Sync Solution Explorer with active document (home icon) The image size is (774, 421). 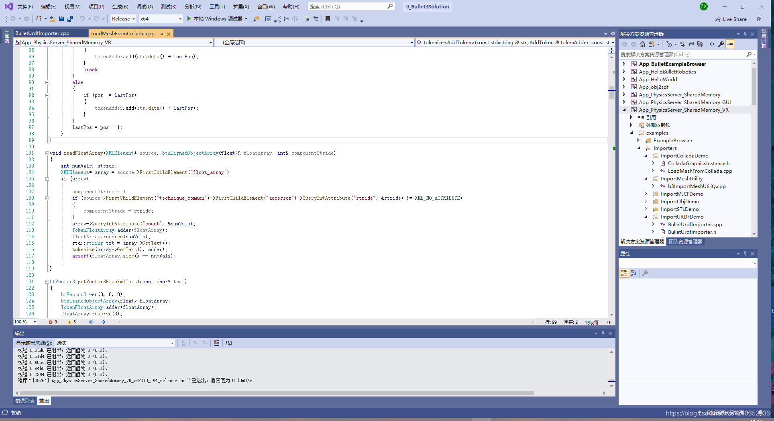(642, 44)
